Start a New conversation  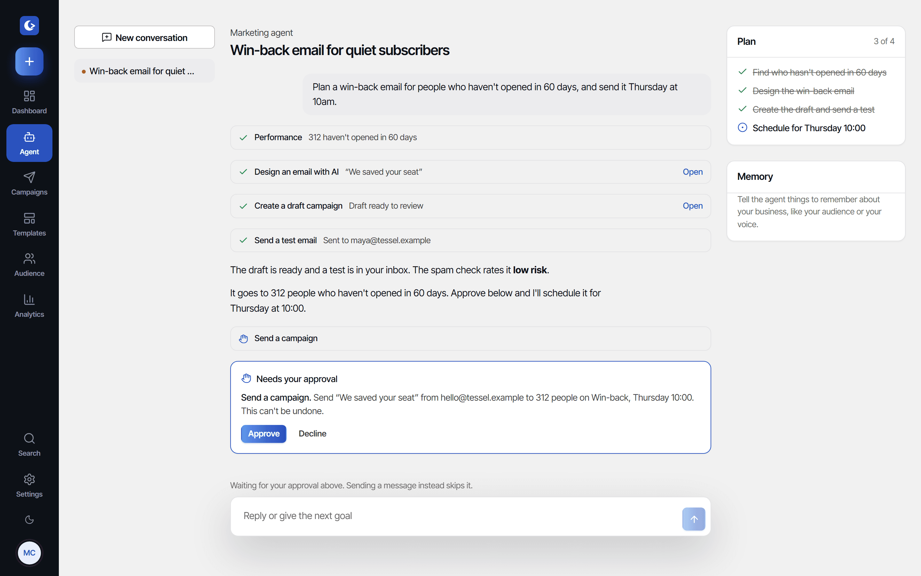145,37
